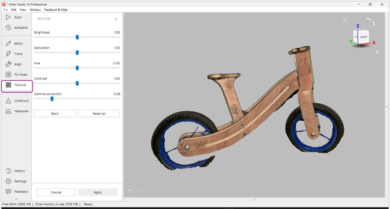Click the undo arrow in viewport
The image size is (390, 209).
click(130, 191)
